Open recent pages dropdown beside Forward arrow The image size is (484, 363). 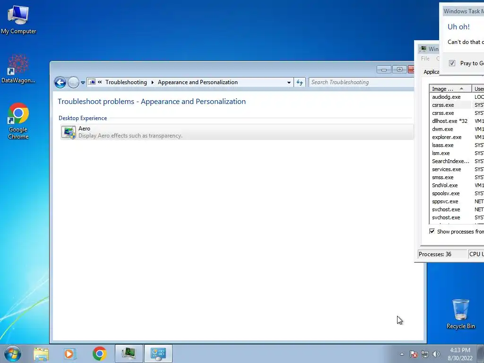point(83,82)
